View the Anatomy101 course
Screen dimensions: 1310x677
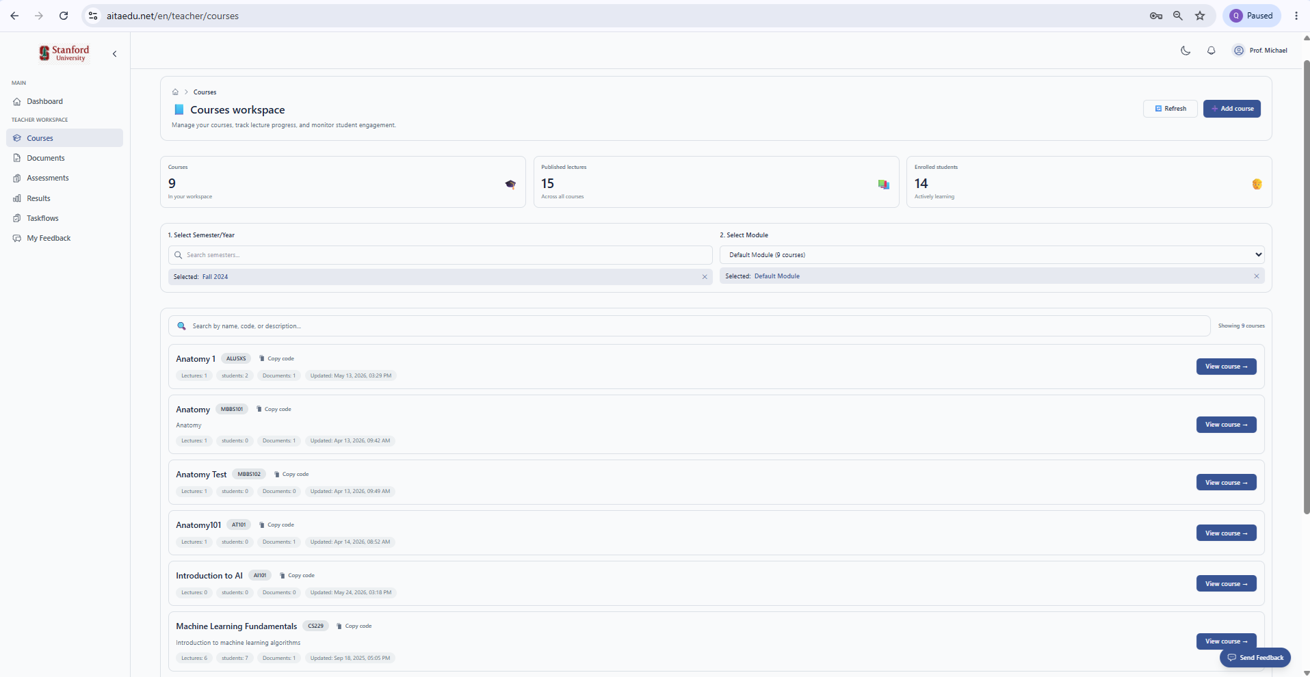point(1226,533)
